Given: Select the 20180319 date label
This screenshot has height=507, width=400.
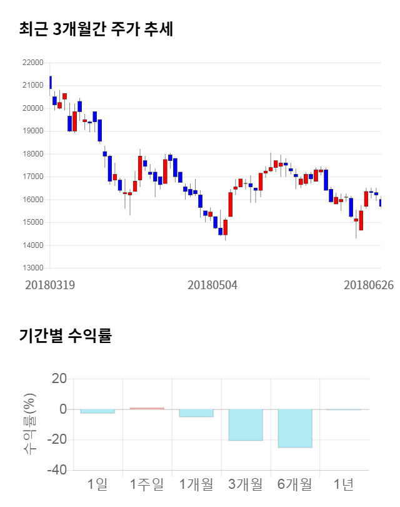Looking at the screenshot, I should click(x=50, y=285).
